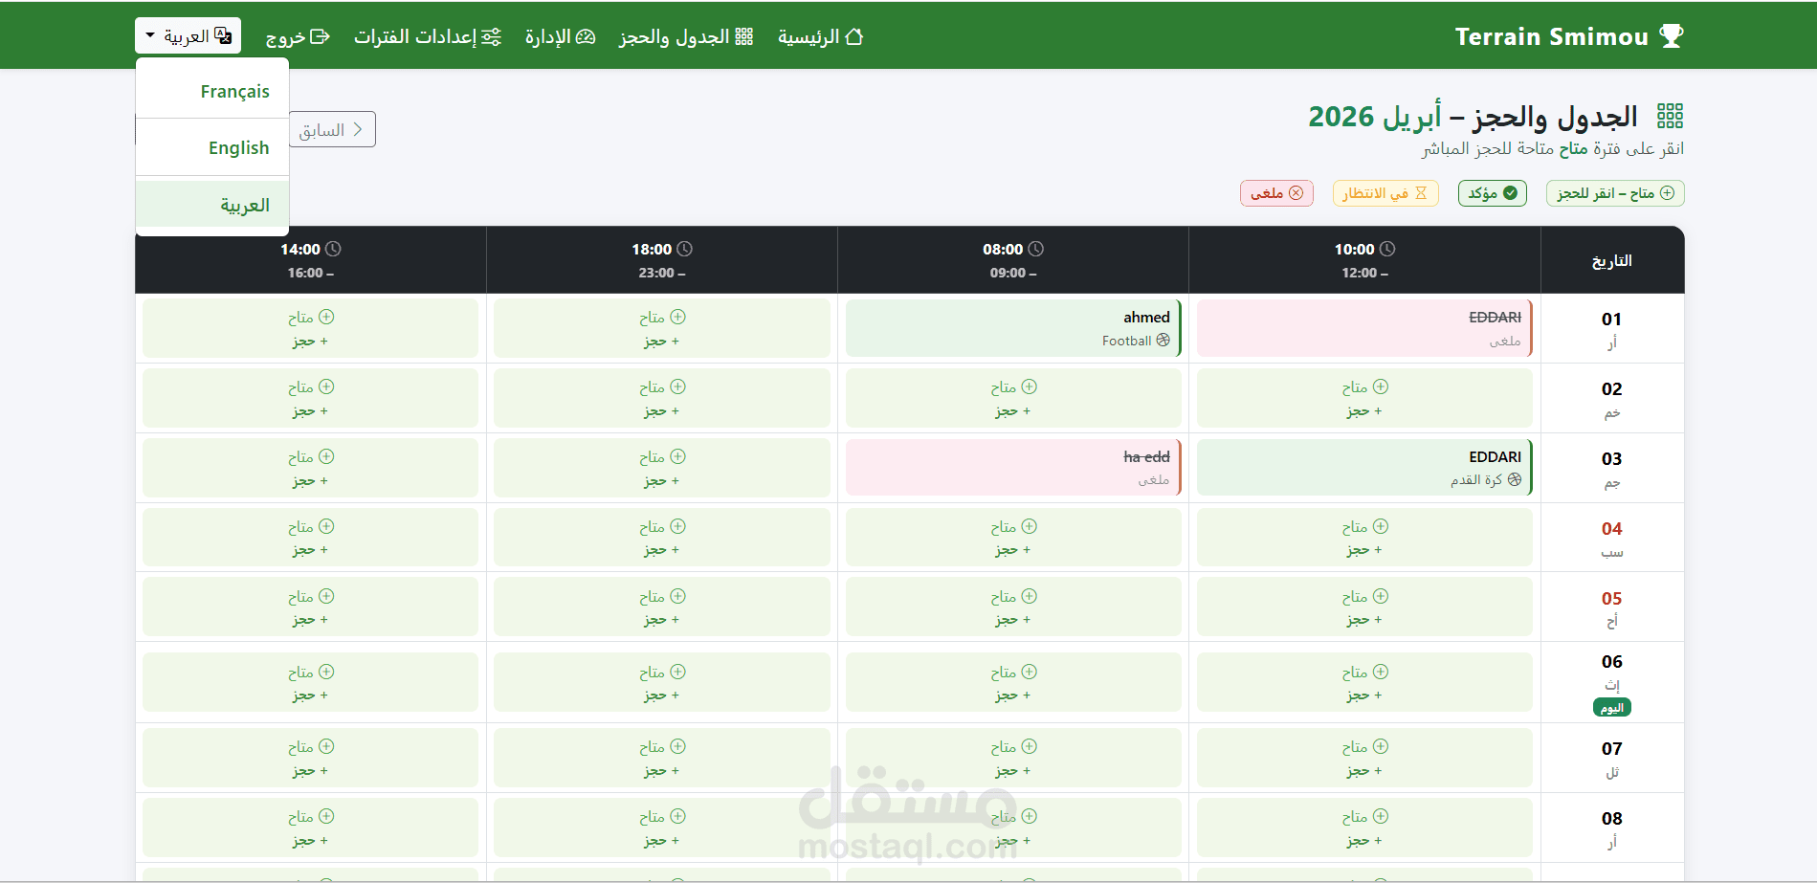This screenshot has height=883, width=1817.
Task: Click the اليوم badge on April 06
Action: point(1611,707)
